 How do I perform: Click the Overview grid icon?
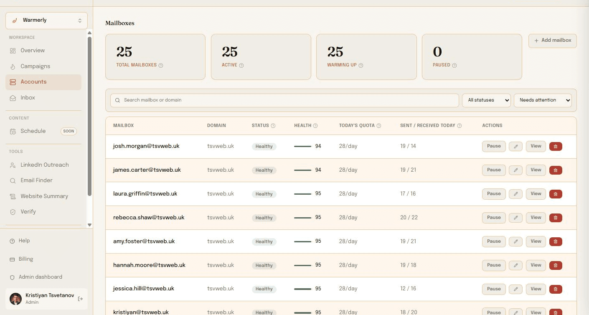[13, 51]
